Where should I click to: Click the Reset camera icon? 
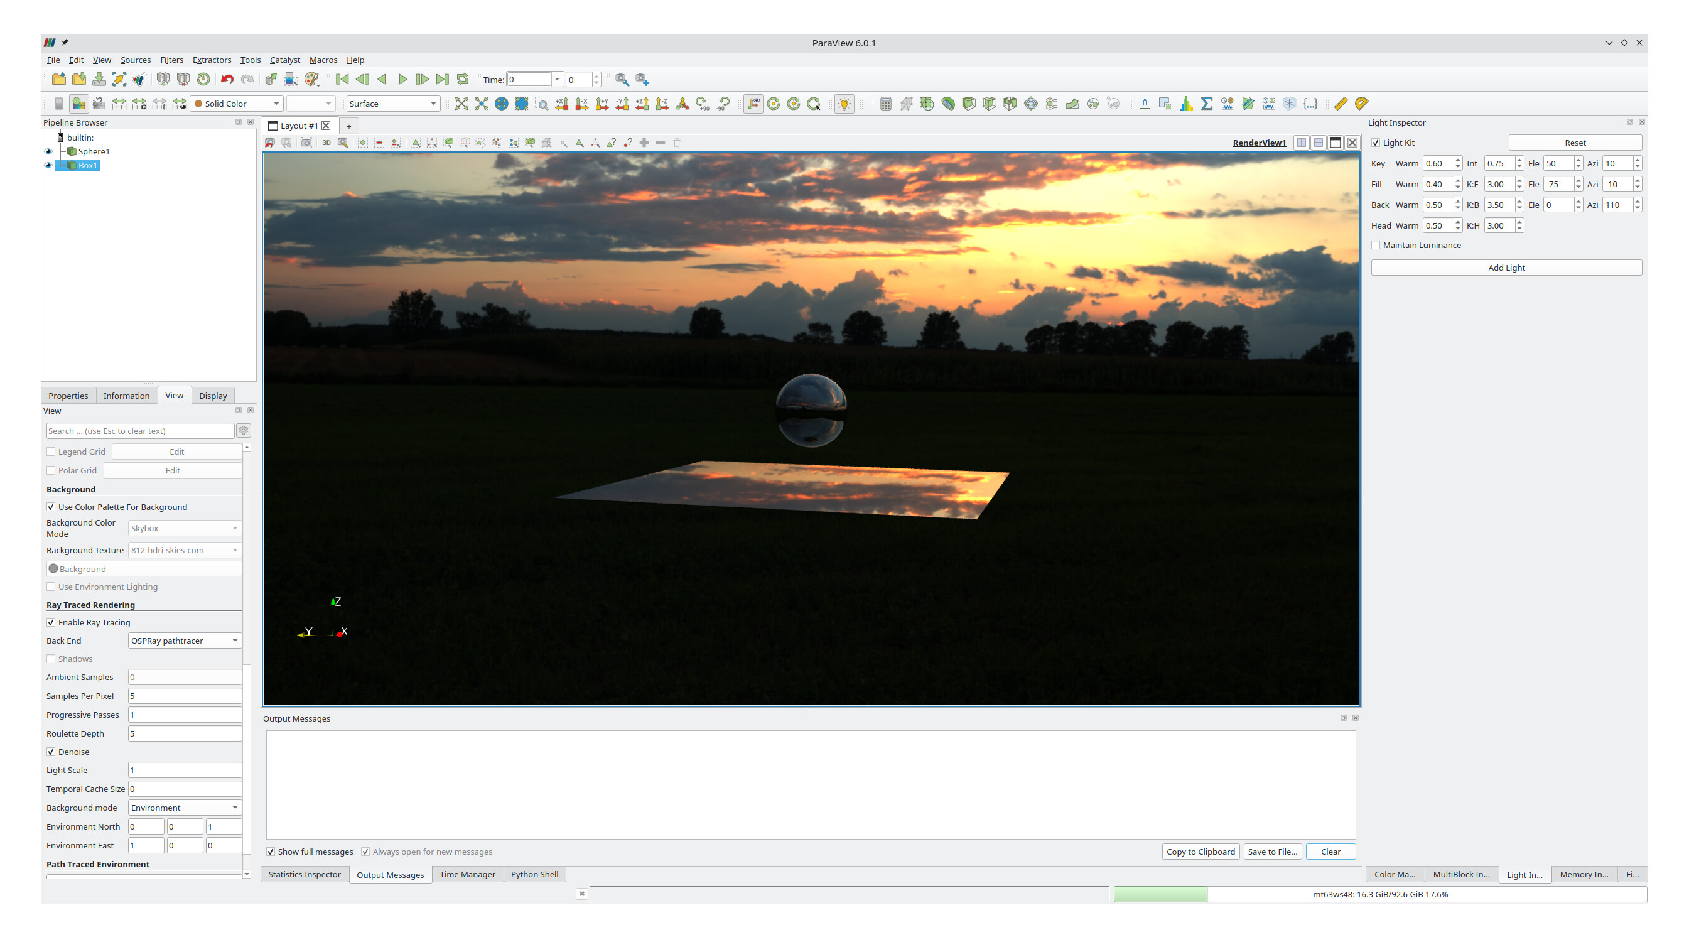[461, 104]
